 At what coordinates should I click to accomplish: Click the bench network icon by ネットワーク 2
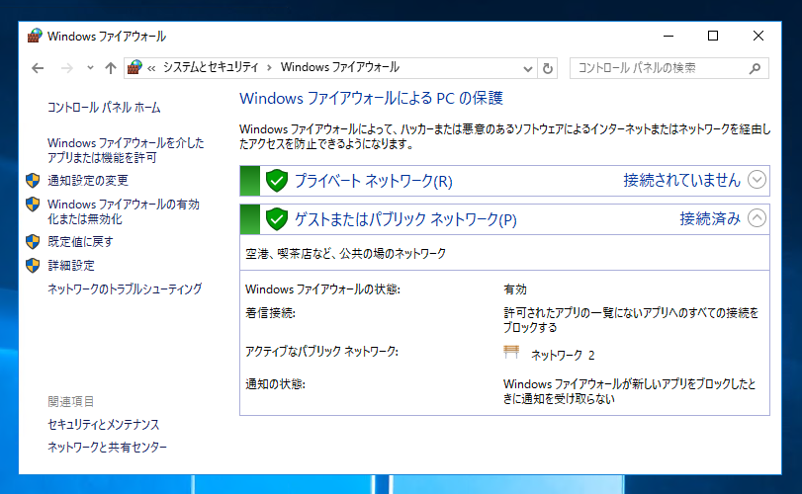[x=511, y=352]
